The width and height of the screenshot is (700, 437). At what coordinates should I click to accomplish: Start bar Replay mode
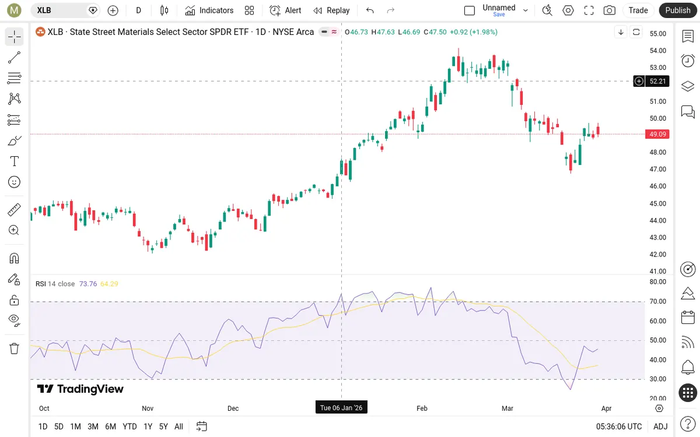pyautogui.click(x=331, y=10)
